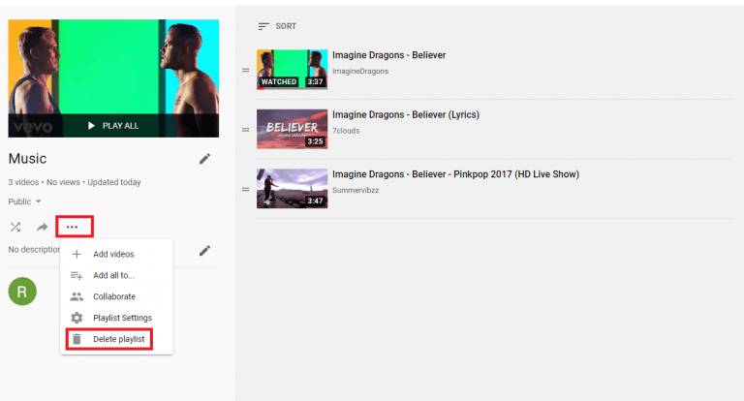The height and width of the screenshot is (401, 744).
Task: Click the SORT button label
Action: point(286,26)
